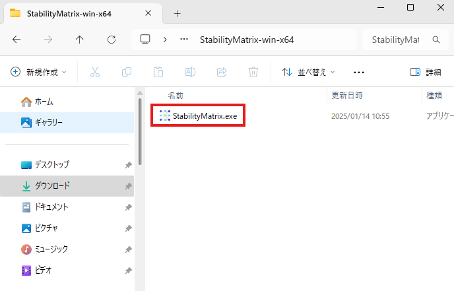454x291 pixels.
Task: Click the date 2025/01/14 10:55
Action: coord(360,116)
